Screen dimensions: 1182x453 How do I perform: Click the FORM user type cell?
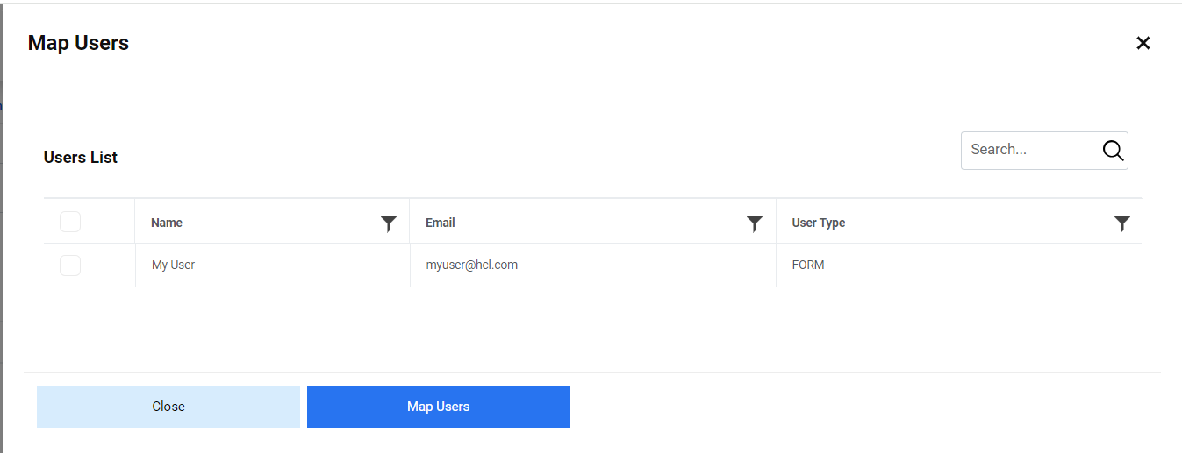pyautogui.click(x=807, y=265)
